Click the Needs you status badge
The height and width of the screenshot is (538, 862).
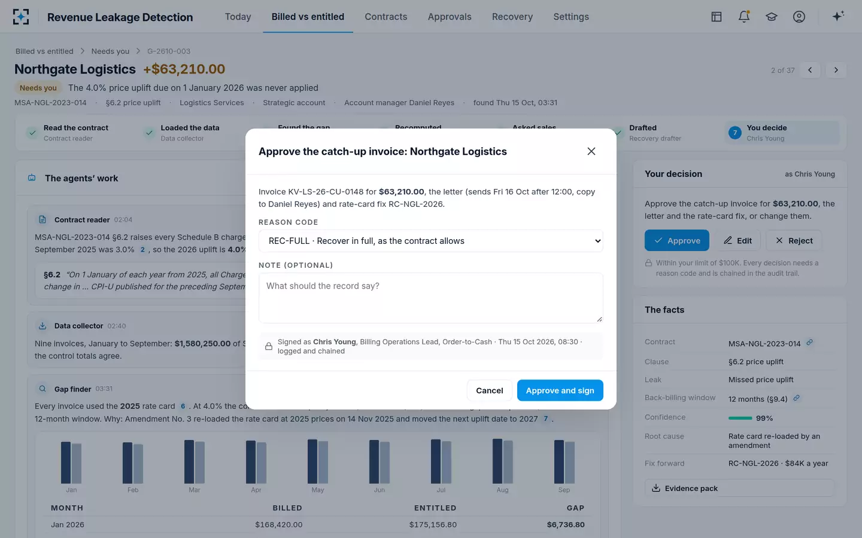[38, 88]
